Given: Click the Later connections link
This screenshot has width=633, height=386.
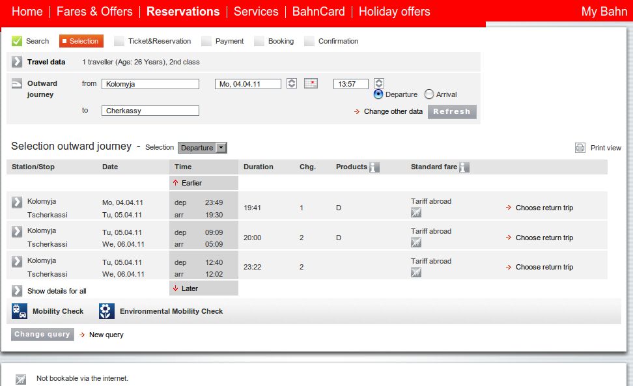Looking at the screenshot, I should 190,288.
